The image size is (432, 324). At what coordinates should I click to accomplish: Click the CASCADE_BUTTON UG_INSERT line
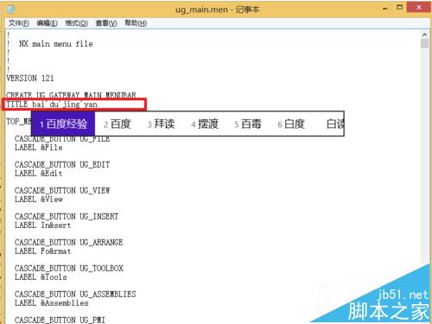pyautogui.click(x=67, y=217)
